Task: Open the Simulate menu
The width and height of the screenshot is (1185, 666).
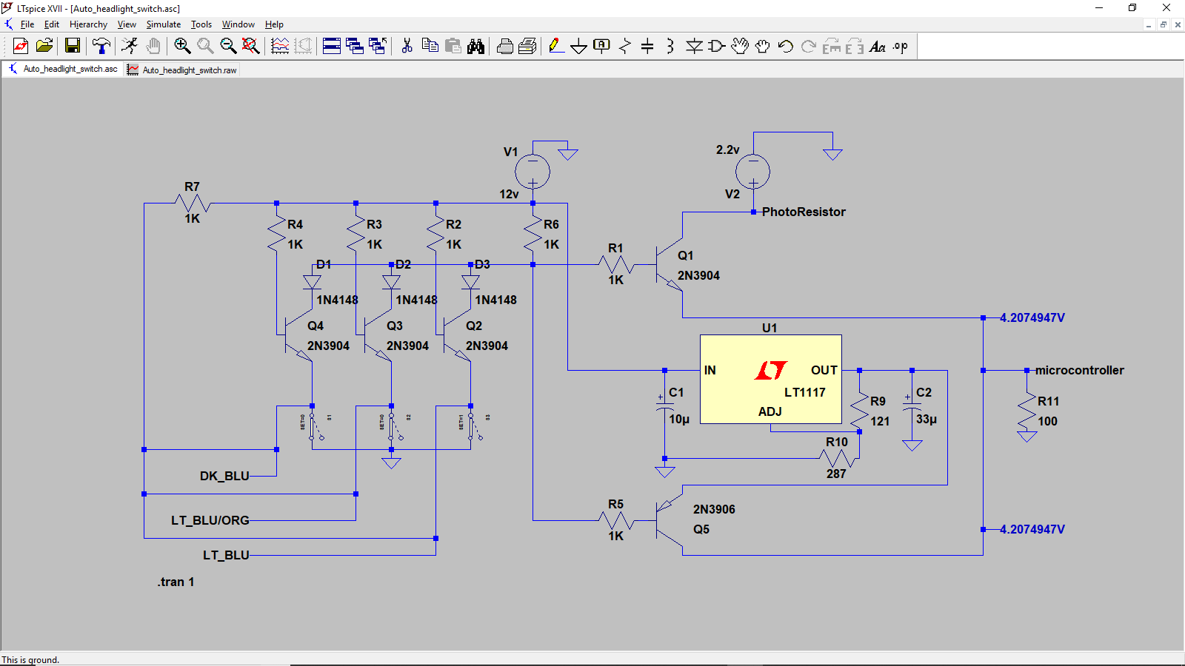Action: coord(163,24)
